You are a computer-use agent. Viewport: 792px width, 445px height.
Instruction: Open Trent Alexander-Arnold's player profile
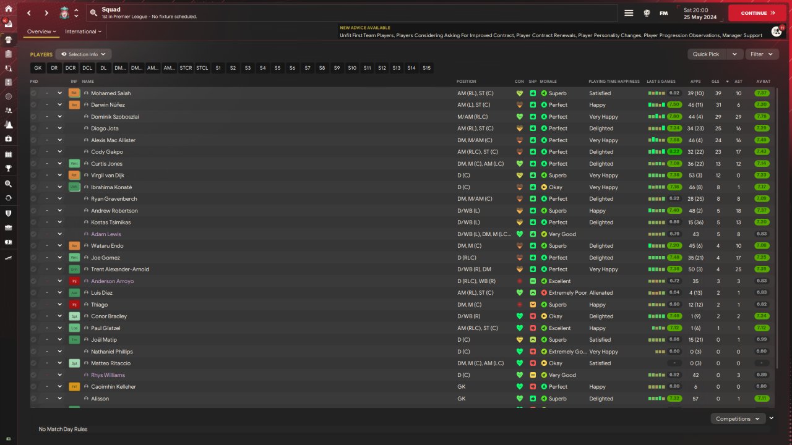(x=120, y=269)
